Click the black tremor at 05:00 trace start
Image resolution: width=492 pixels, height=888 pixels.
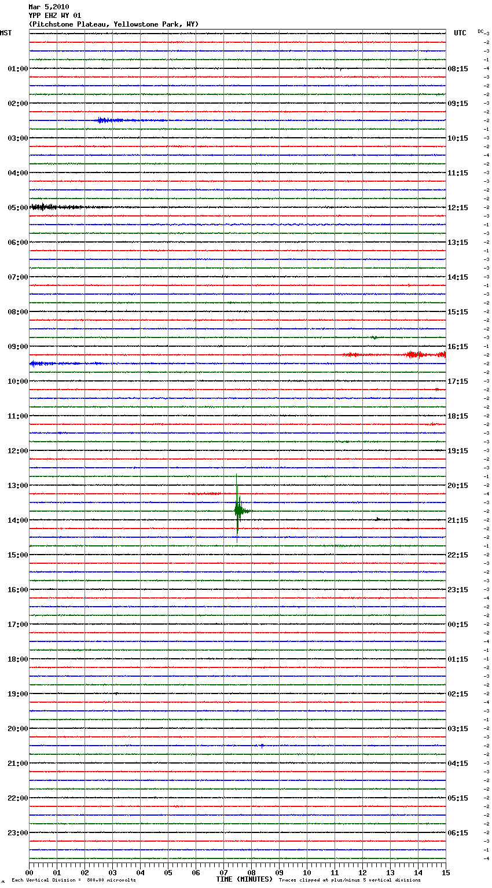pyautogui.click(x=43, y=207)
